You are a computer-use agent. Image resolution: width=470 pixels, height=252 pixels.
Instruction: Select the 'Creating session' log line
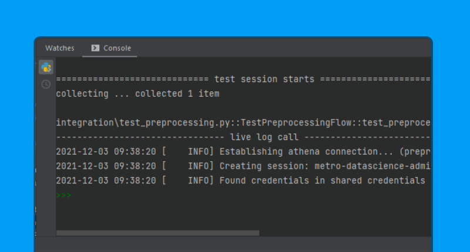coord(243,166)
